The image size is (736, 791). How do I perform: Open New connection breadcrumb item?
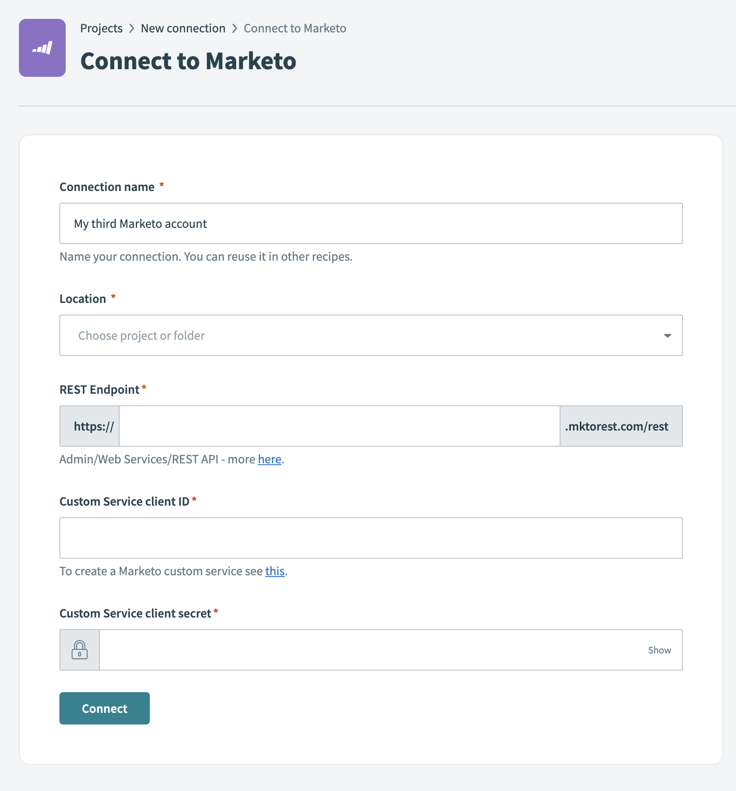click(183, 28)
